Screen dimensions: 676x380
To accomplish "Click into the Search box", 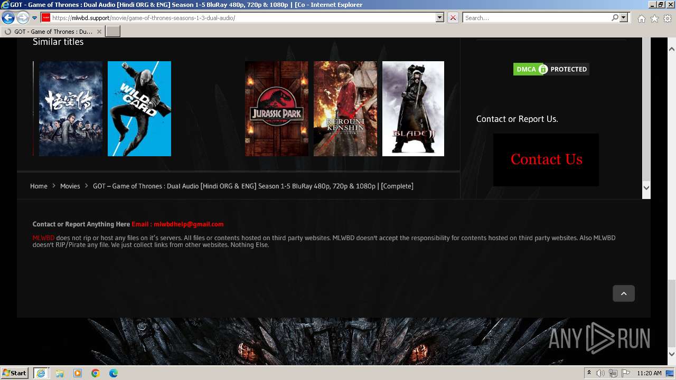I will [x=537, y=17].
